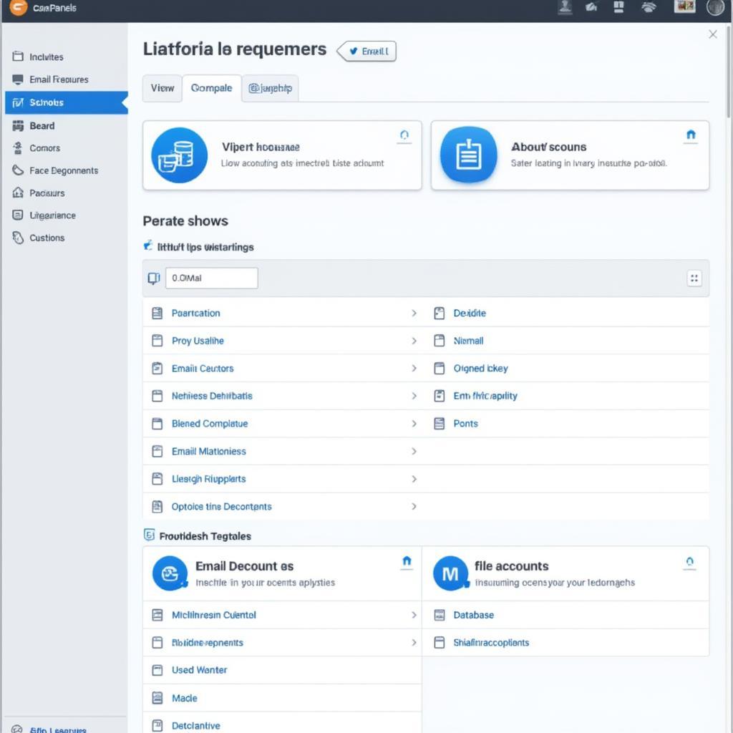
Task: Open the round avatar in top bar
Action: click(715, 7)
